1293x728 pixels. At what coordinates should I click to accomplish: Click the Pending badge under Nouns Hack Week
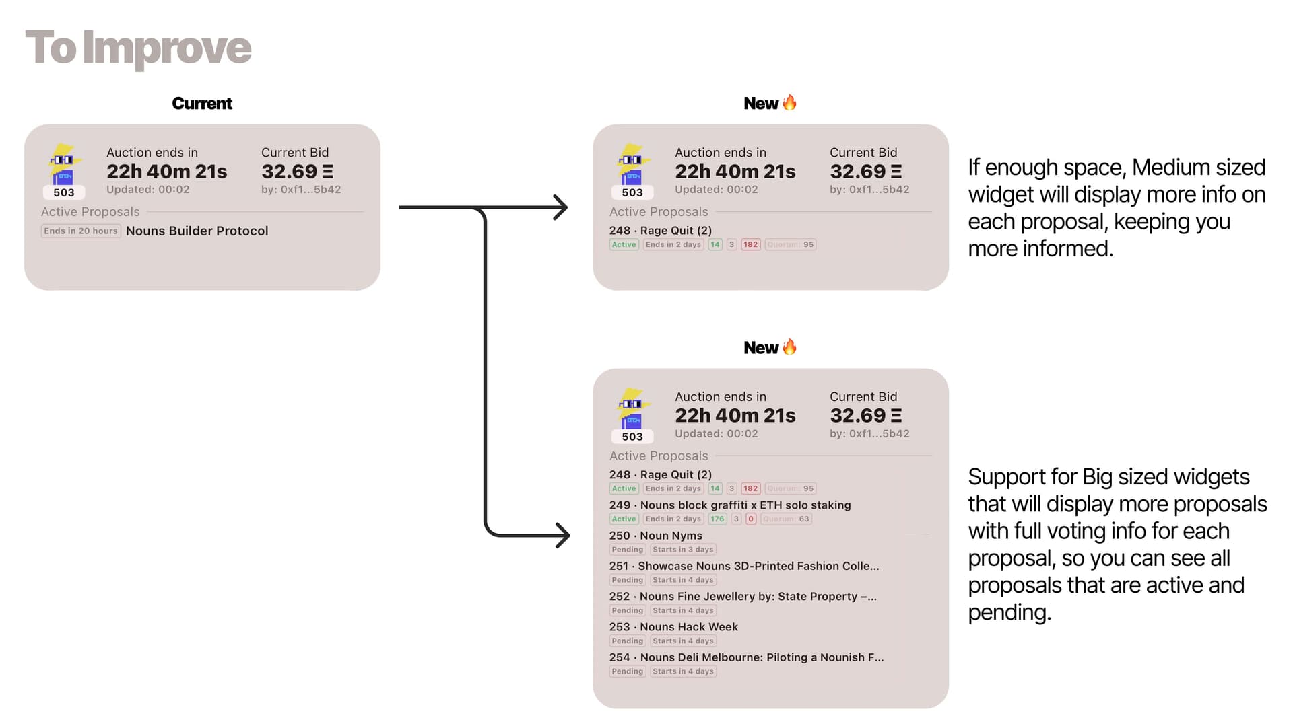coord(628,641)
